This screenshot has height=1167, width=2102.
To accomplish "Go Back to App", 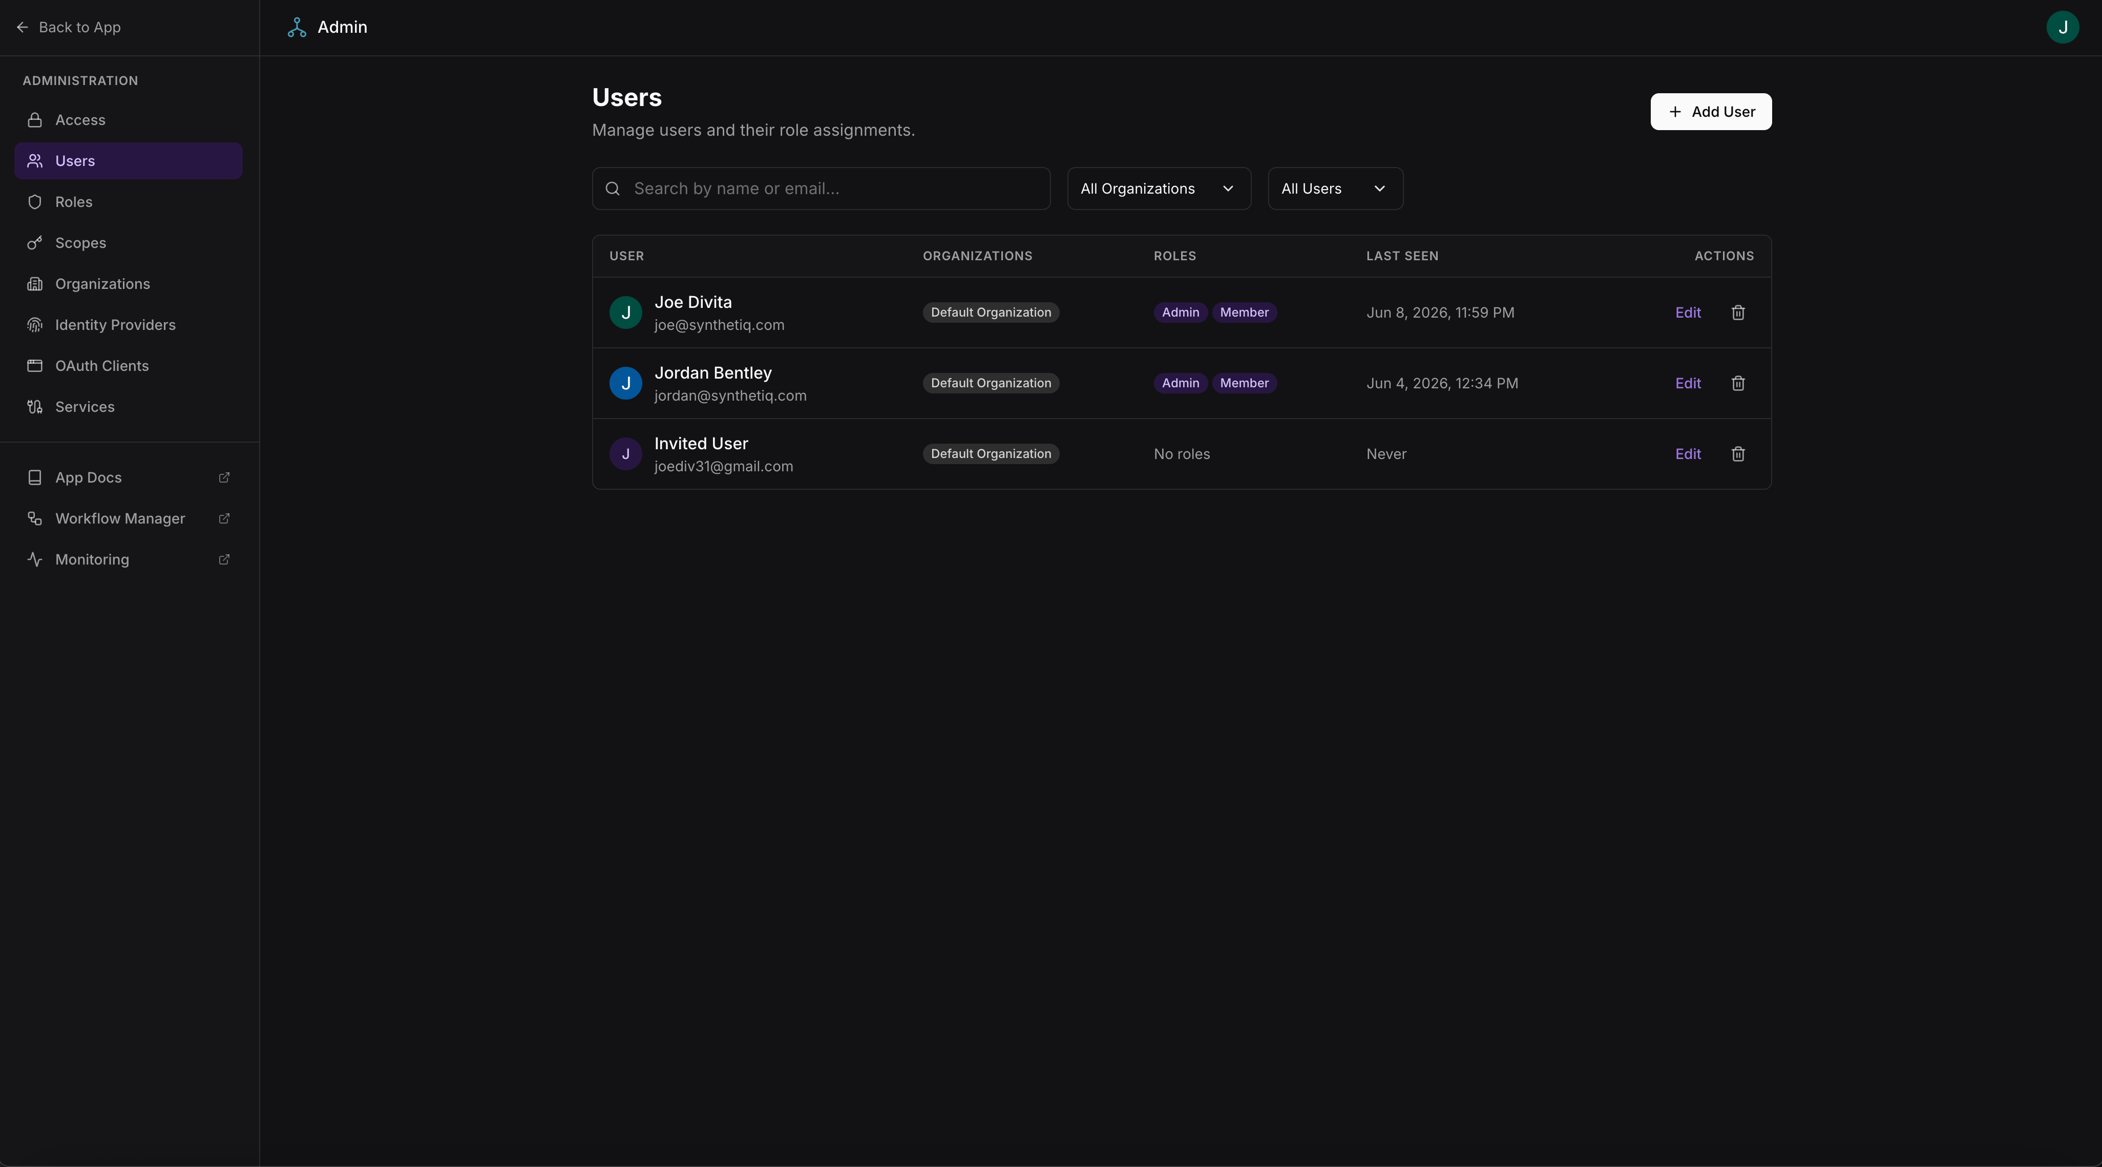I will tap(69, 27).
